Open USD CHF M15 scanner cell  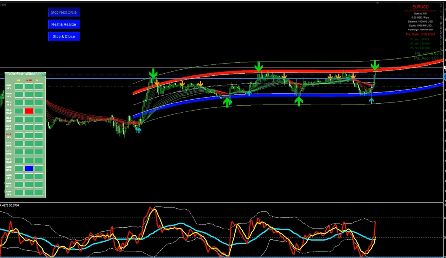(29, 119)
